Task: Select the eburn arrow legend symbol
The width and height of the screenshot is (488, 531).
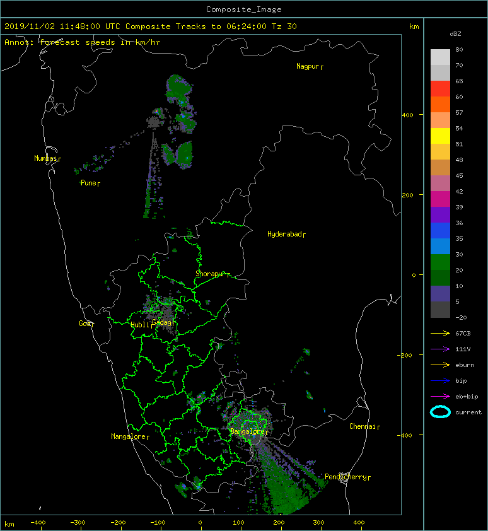Action: click(x=440, y=365)
